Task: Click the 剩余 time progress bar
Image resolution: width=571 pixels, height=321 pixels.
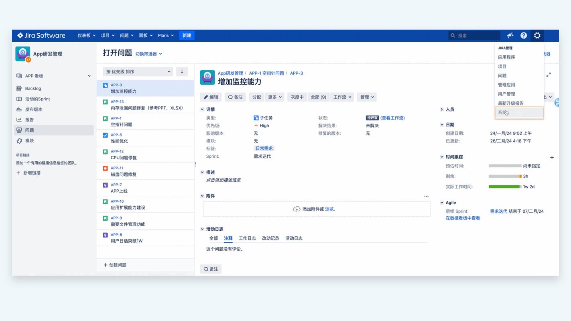Action: 506,176
